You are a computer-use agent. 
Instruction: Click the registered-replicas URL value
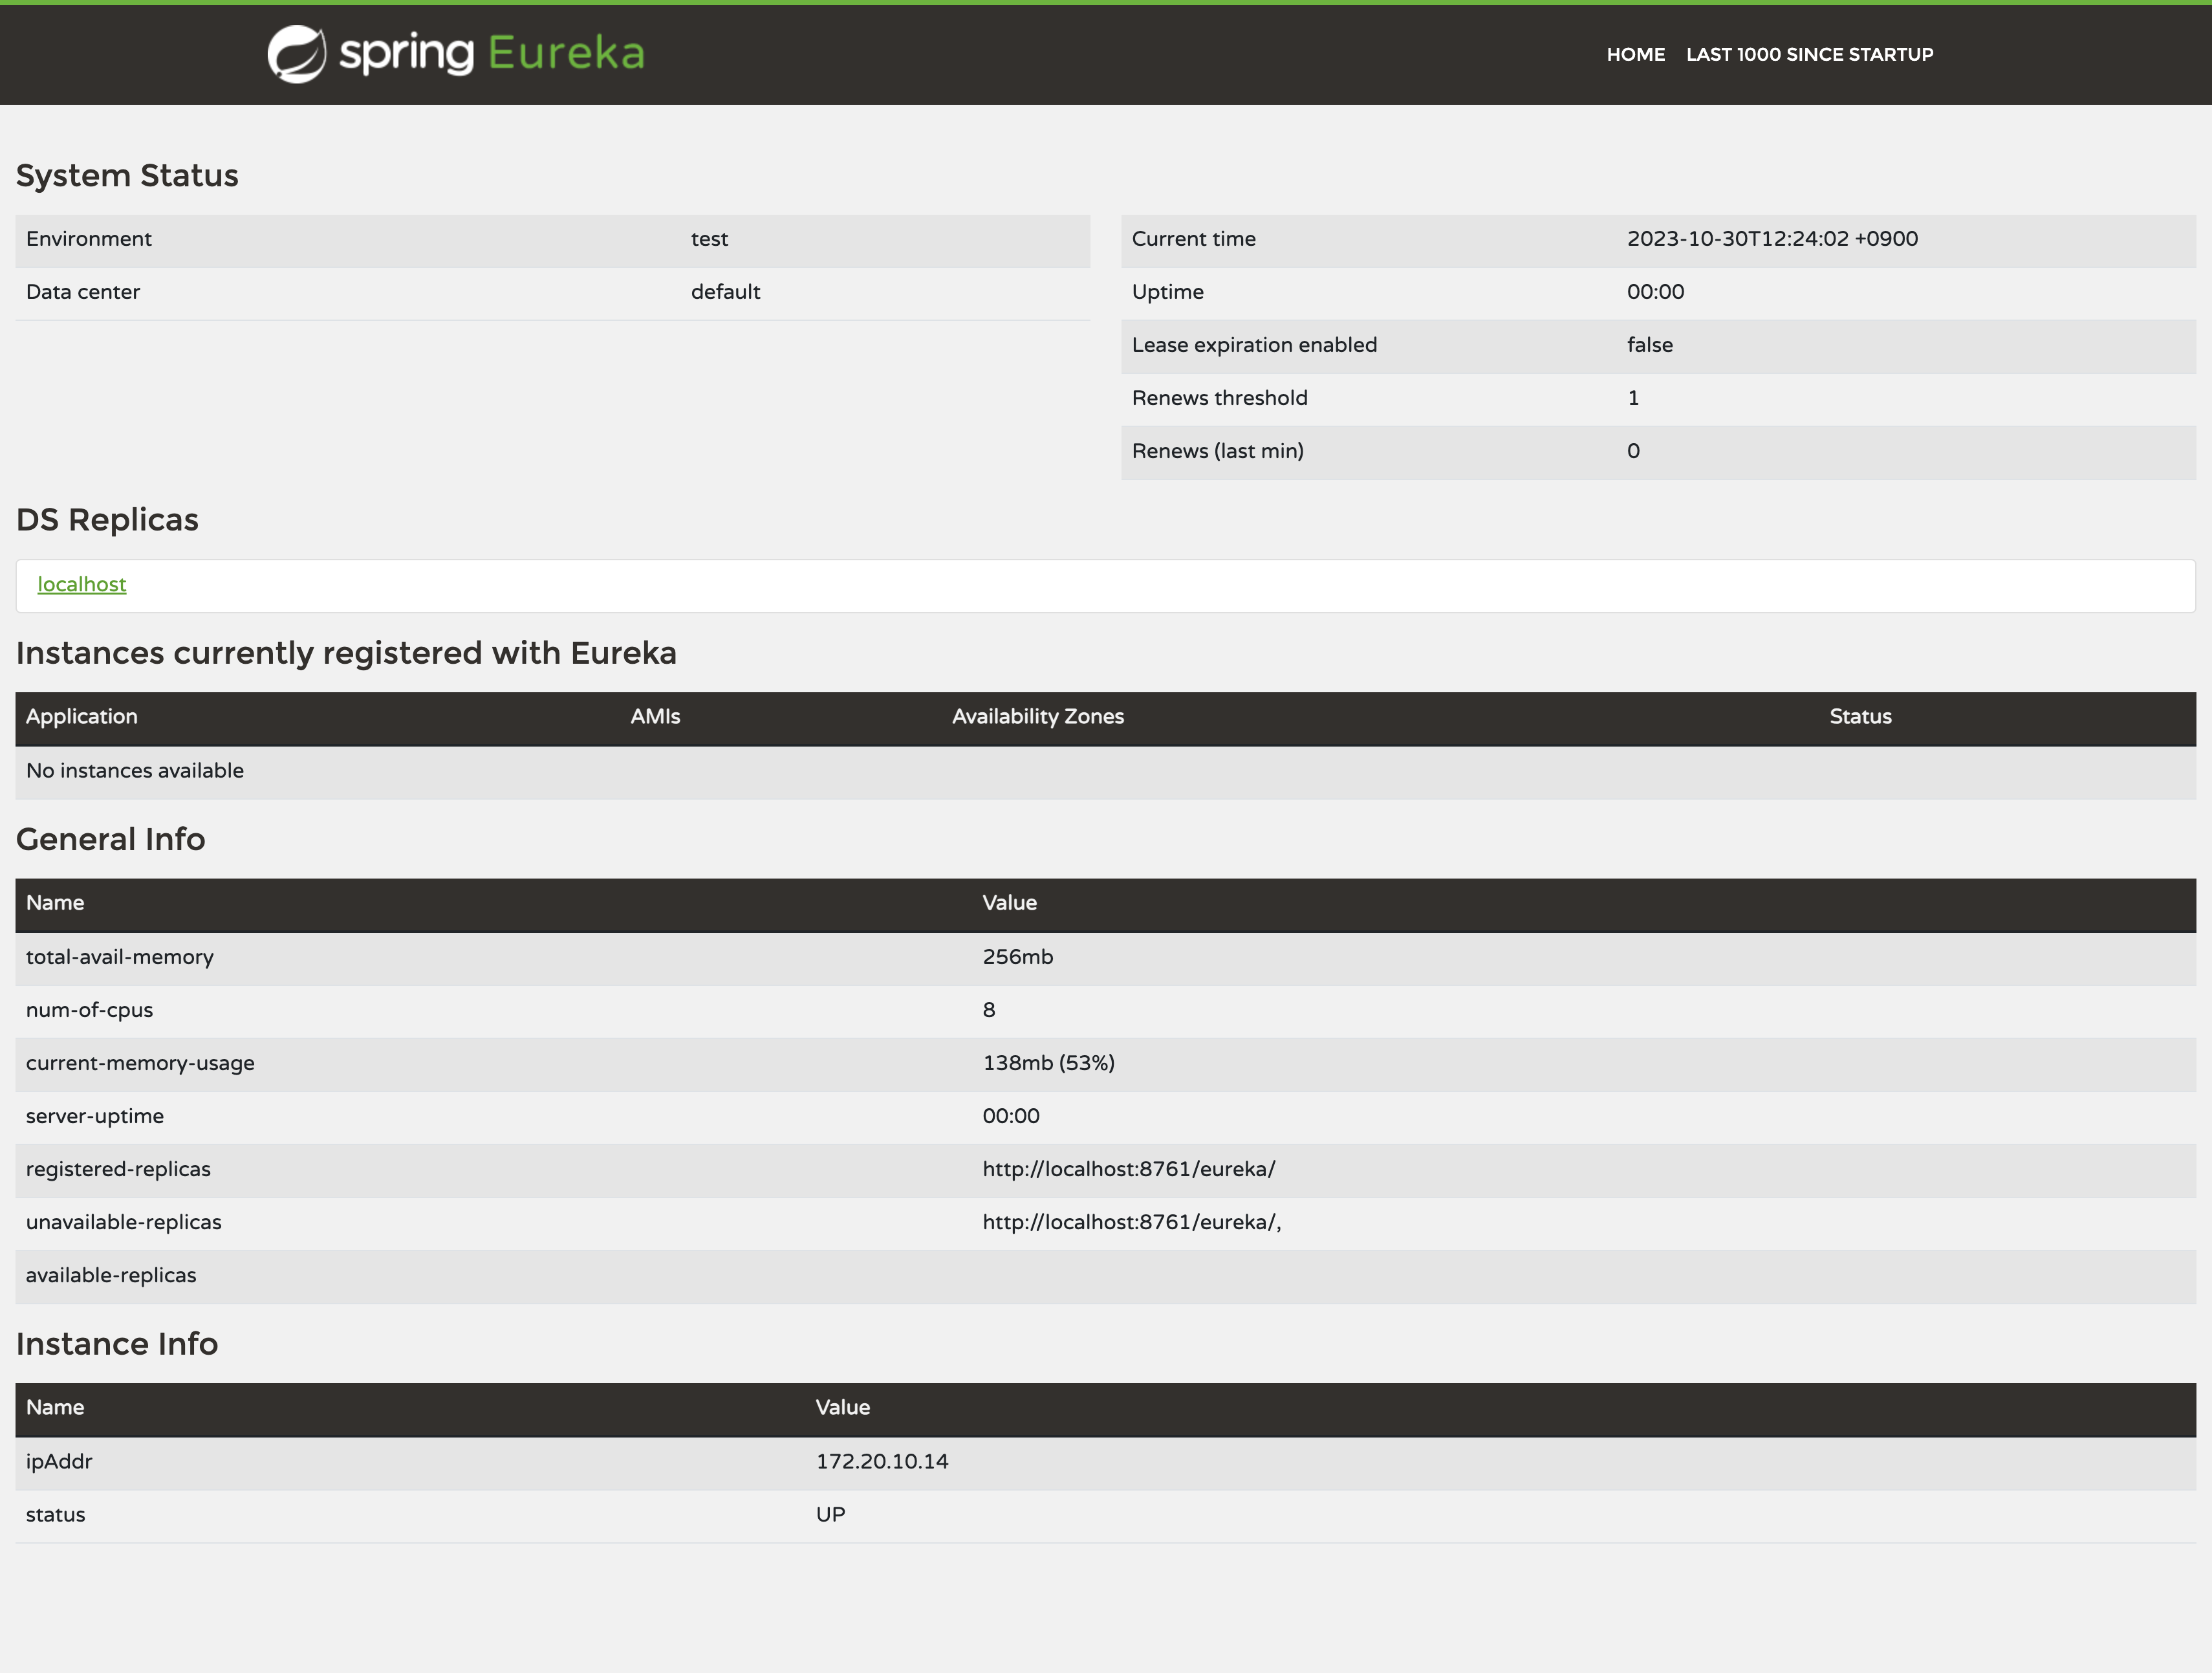click(x=1128, y=1170)
